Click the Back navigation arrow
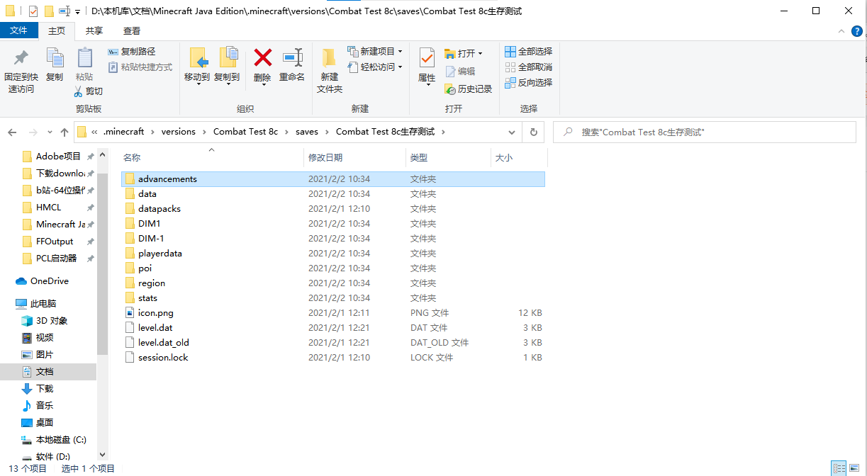Screen dimensions: 867x476 click(12, 132)
